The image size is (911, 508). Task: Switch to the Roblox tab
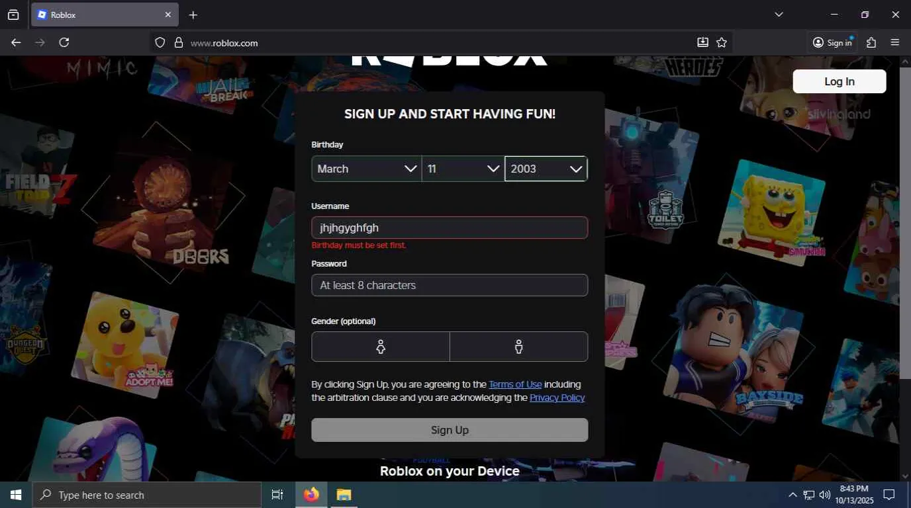(105, 15)
